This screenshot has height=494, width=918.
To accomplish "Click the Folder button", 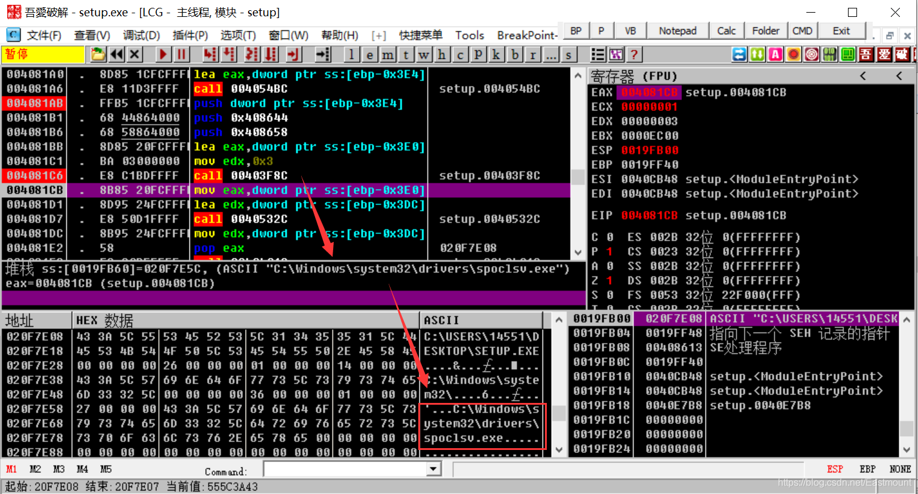I will pos(765,31).
